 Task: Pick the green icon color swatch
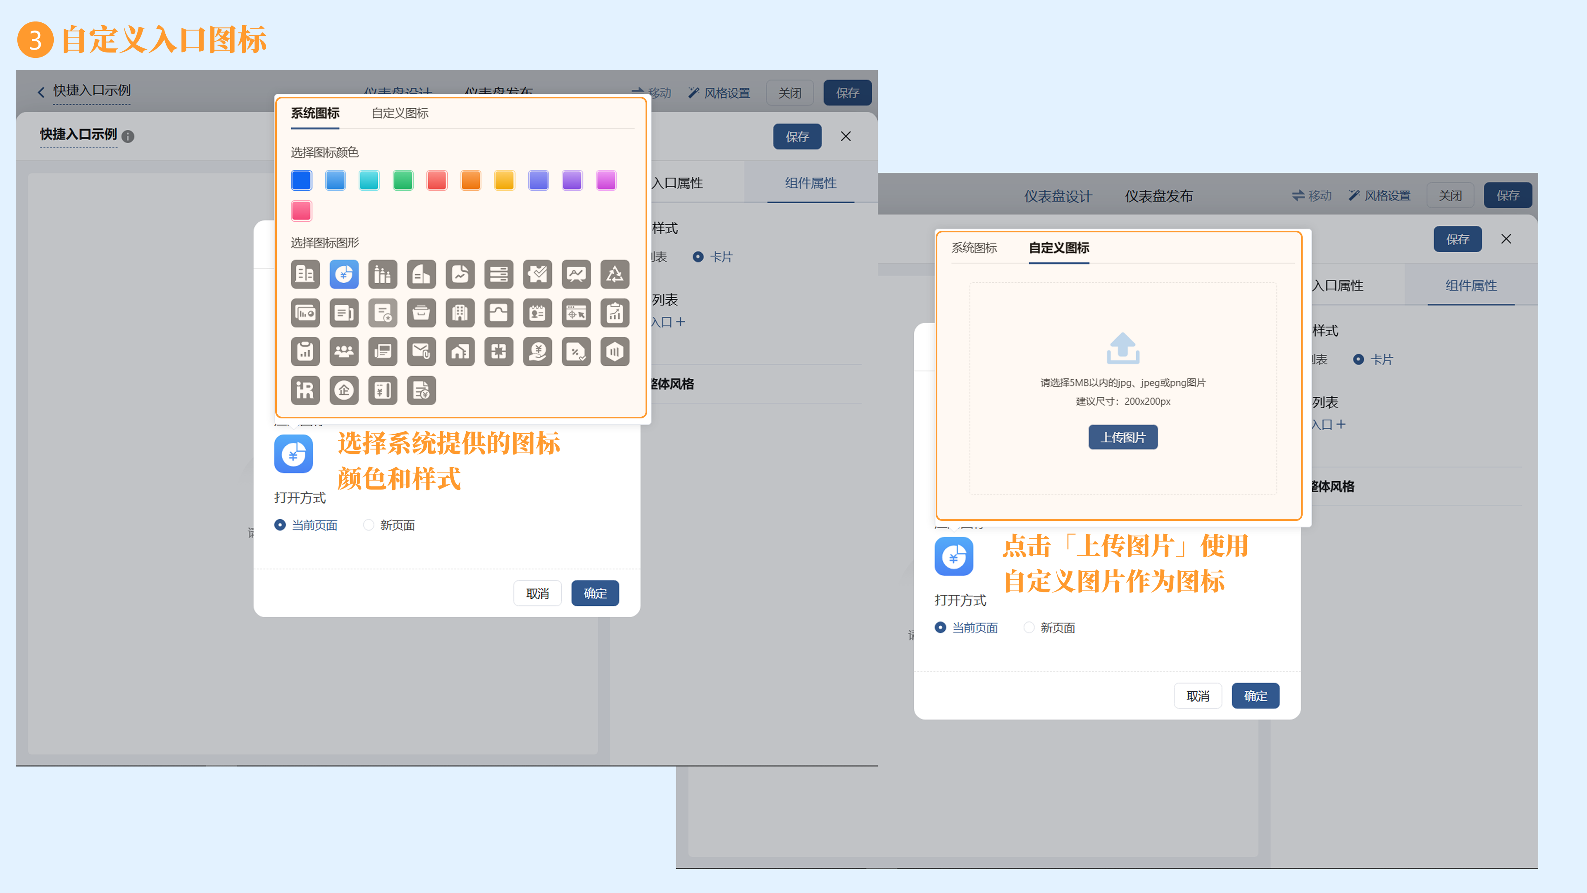click(403, 181)
